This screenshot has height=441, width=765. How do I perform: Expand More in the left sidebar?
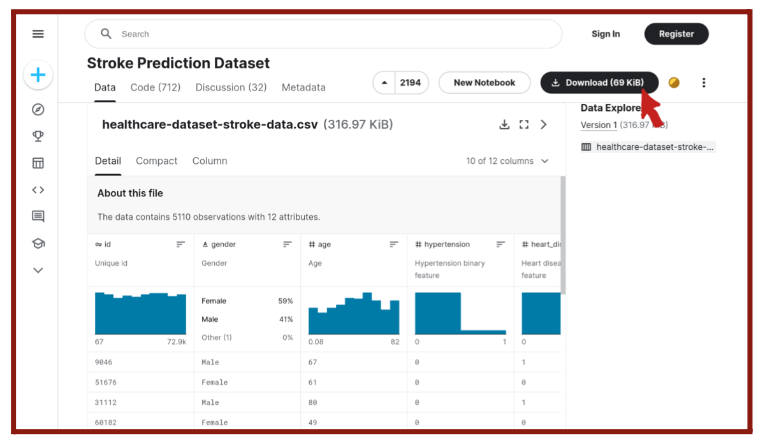(38, 270)
